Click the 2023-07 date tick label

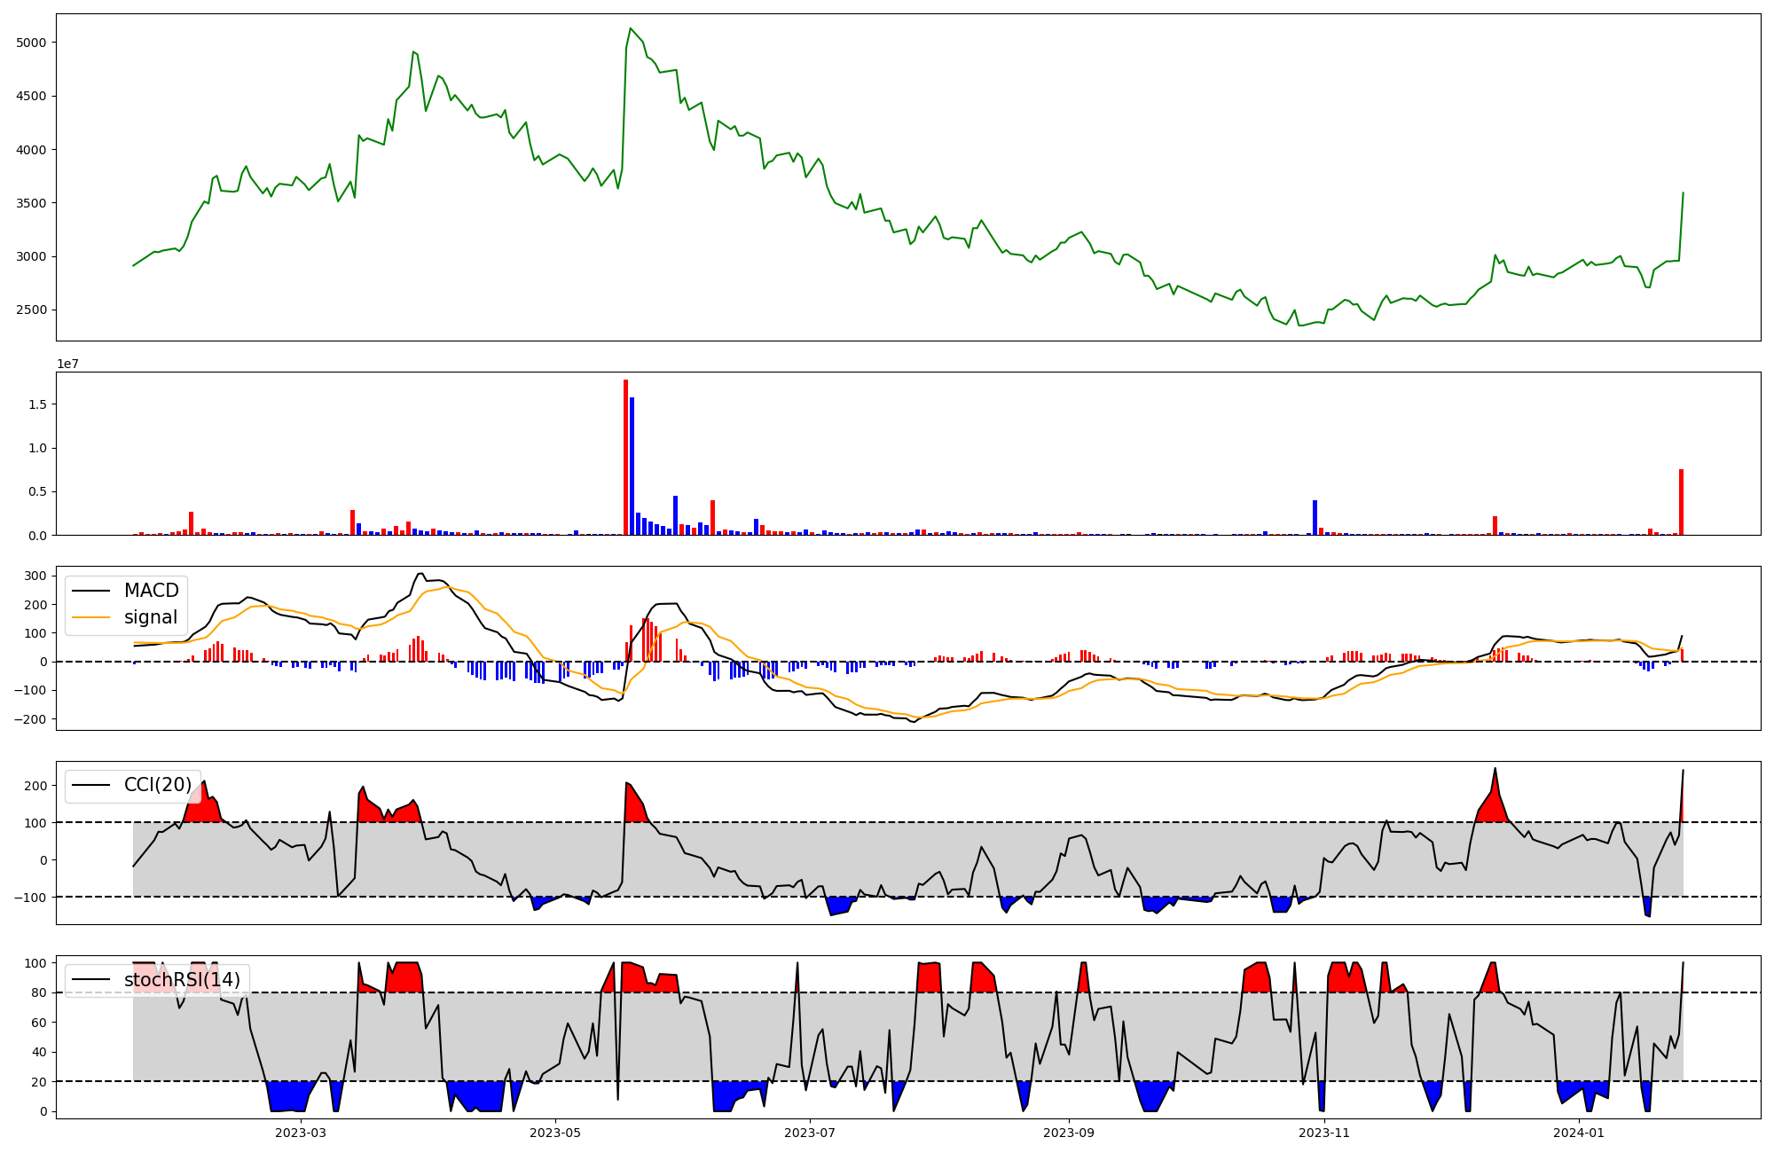(810, 1133)
